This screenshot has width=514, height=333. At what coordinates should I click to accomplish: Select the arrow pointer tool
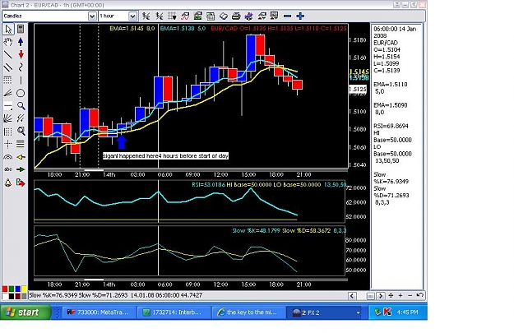[x=8, y=29]
